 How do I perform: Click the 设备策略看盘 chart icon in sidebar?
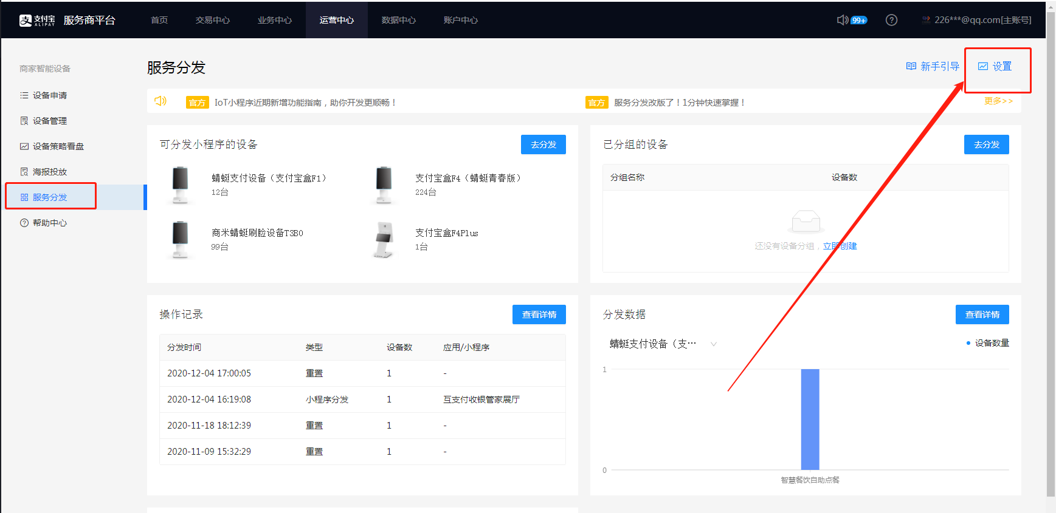click(24, 146)
